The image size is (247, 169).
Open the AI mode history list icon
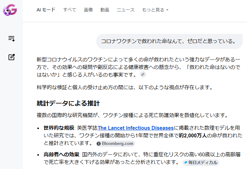pos(11,39)
